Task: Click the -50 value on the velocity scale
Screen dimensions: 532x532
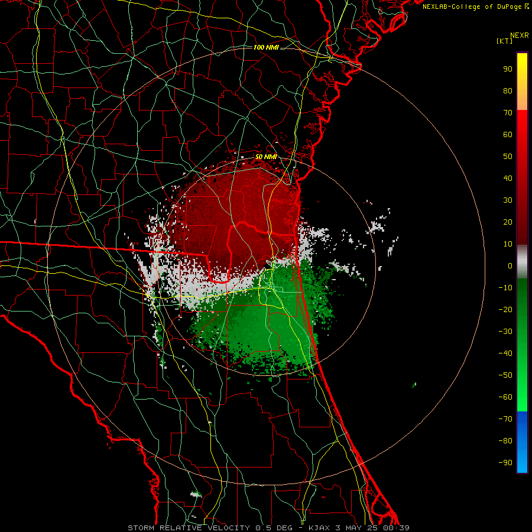Action: pos(505,375)
